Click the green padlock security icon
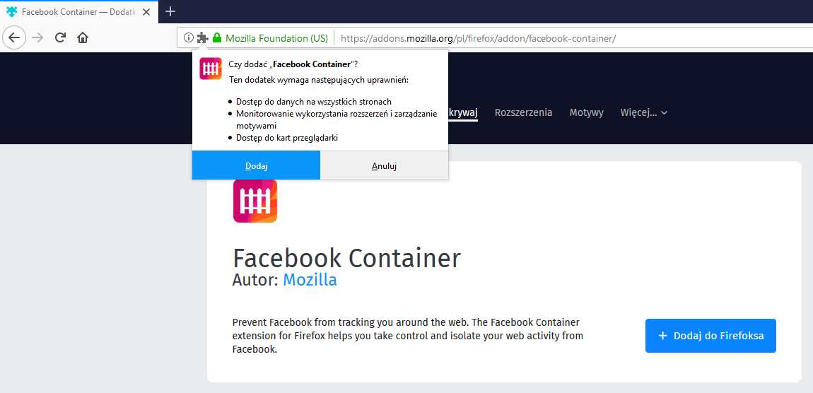The image size is (813, 393). (x=217, y=38)
